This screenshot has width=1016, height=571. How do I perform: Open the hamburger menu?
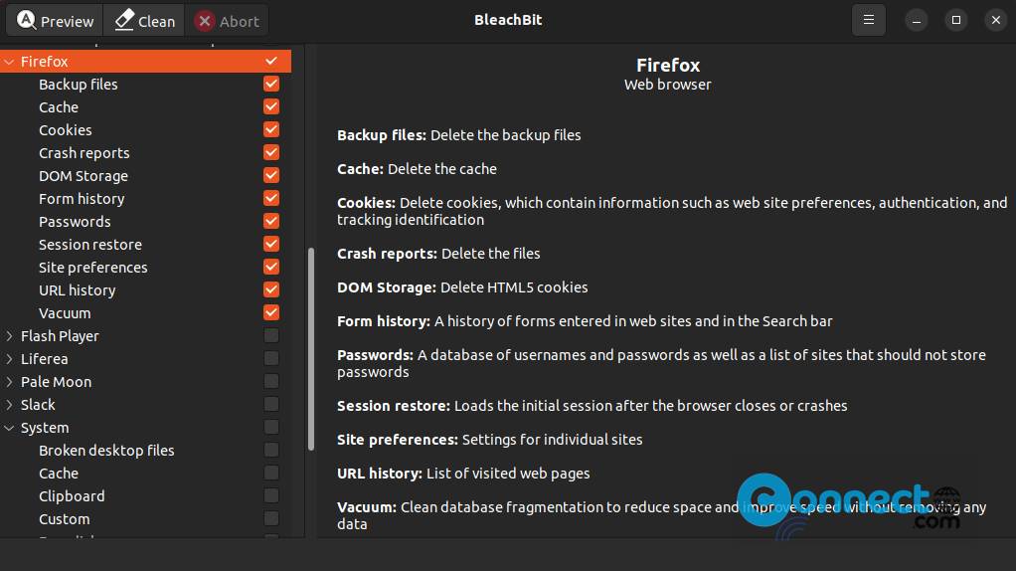pyautogui.click(x=868, y=20)
